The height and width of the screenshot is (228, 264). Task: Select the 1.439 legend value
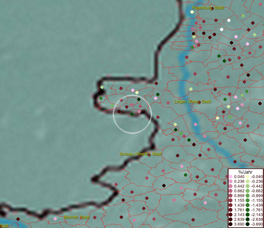(x=239, y=205)
